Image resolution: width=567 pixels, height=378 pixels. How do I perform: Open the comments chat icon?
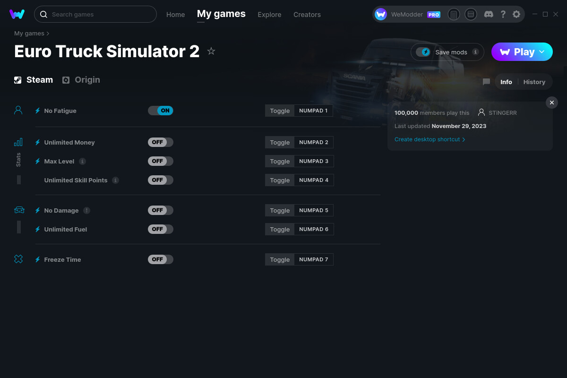point(486,82)
